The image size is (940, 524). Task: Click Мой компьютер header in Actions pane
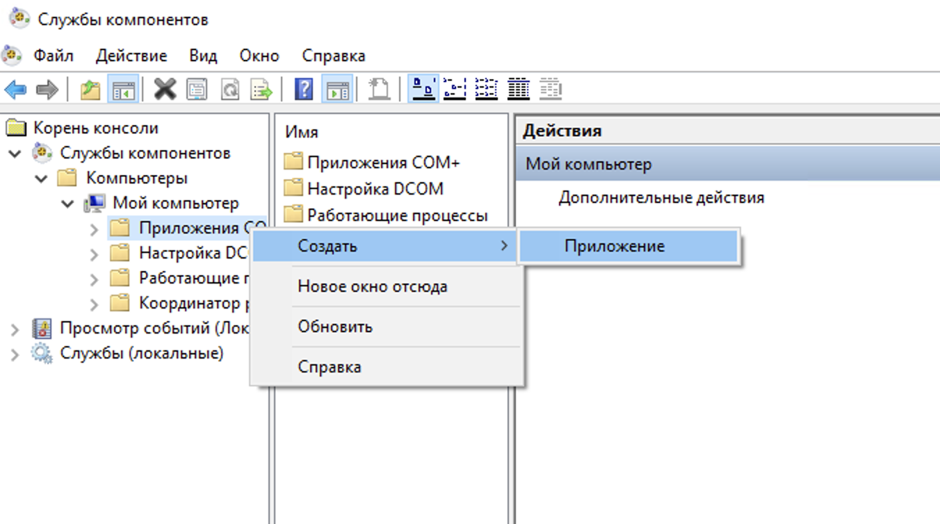coord(727,165)
